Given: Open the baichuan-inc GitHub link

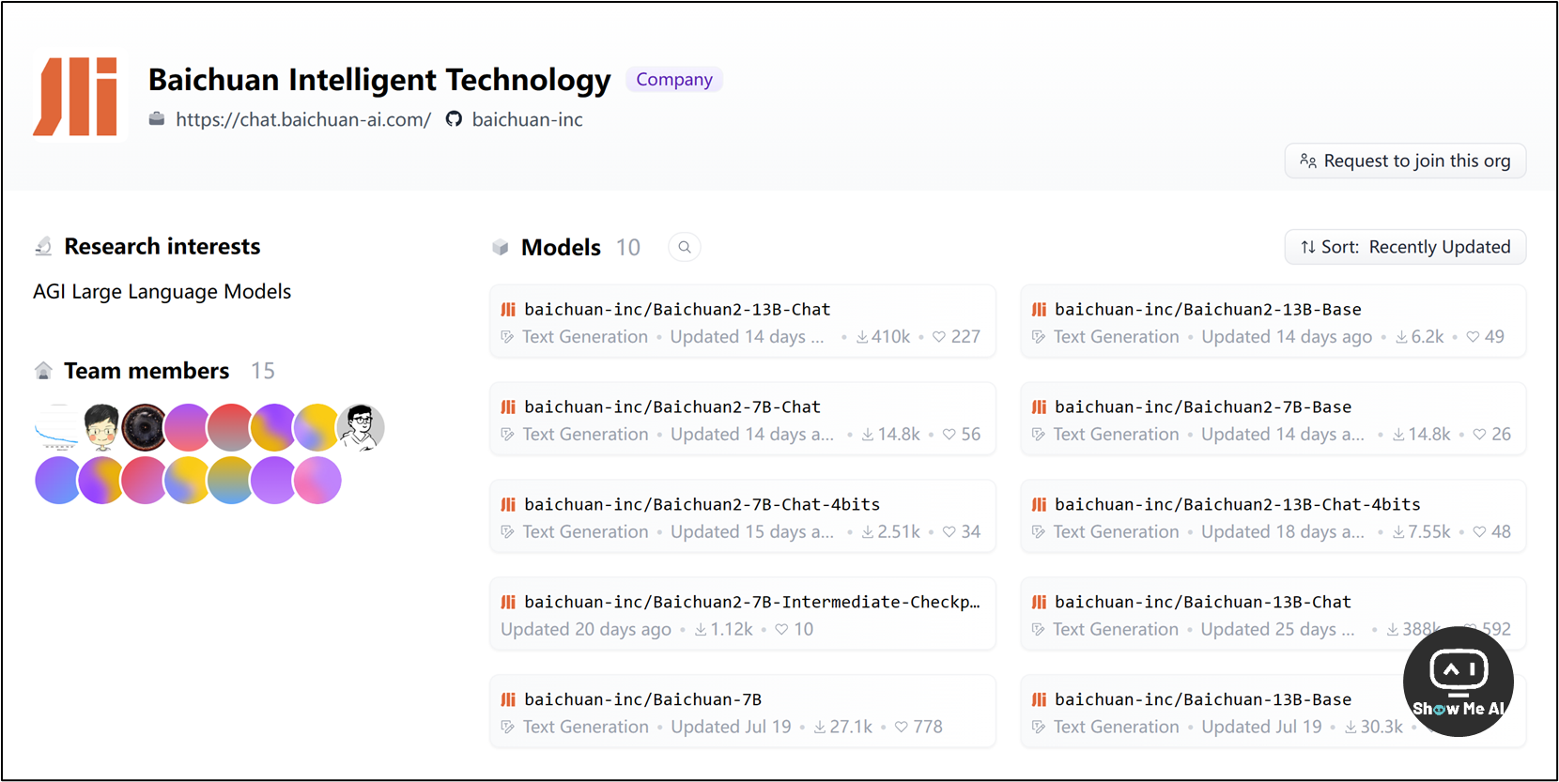Looking at the screenshot, I should (527, 119).
